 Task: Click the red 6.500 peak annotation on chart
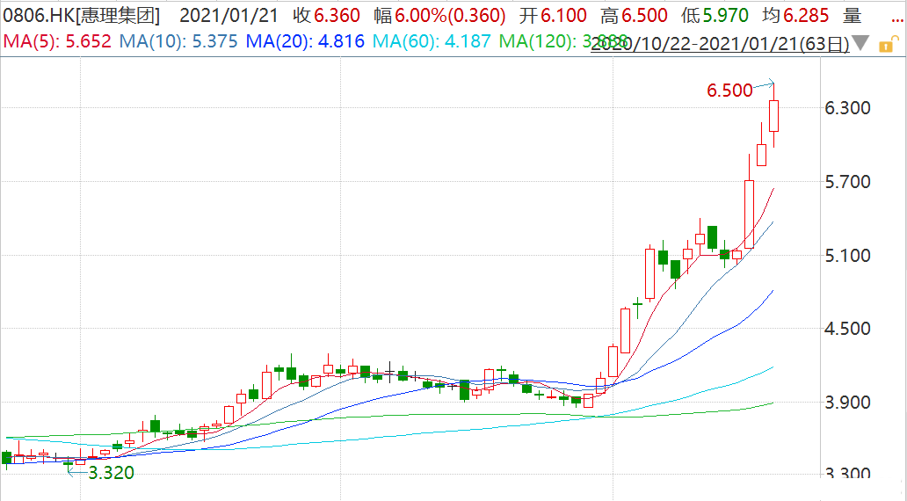(x=729, y=91)
